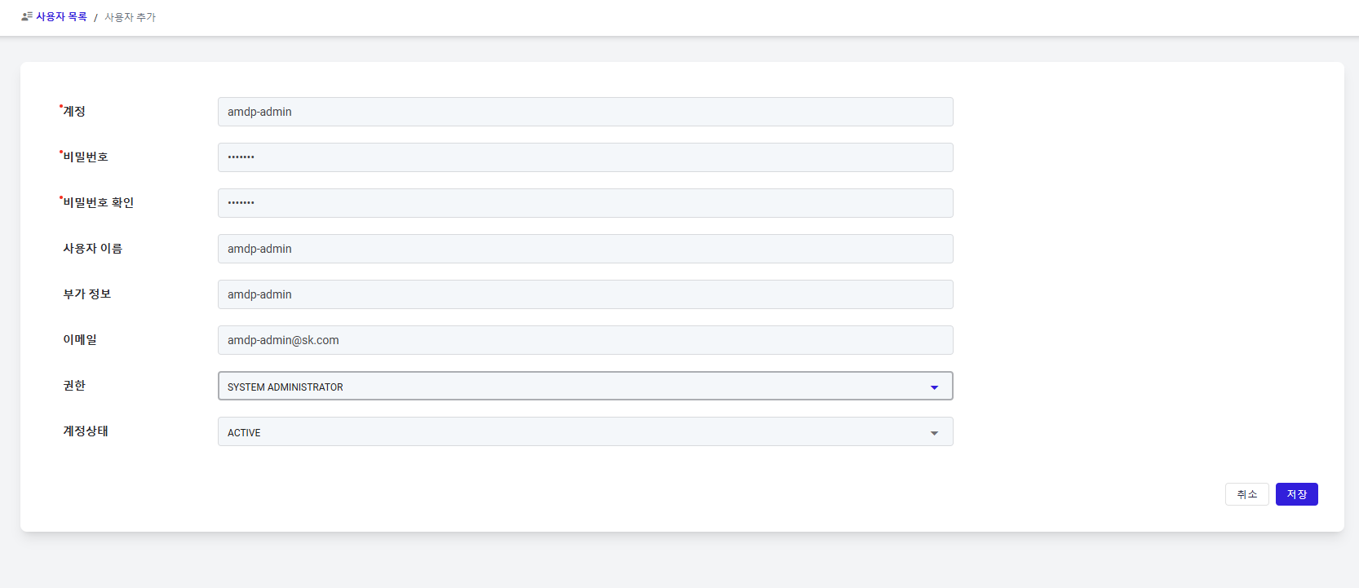
Task: Focus the 비밀번호 확인 confirmation field
Action: [585, 203]
